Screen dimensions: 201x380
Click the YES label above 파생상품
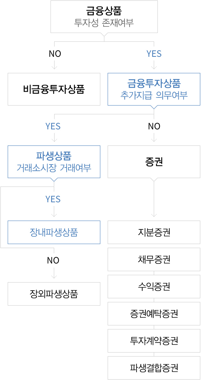53,126
